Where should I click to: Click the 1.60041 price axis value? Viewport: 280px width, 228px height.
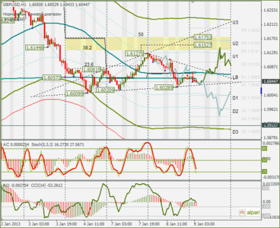click(x=270, y=96)
